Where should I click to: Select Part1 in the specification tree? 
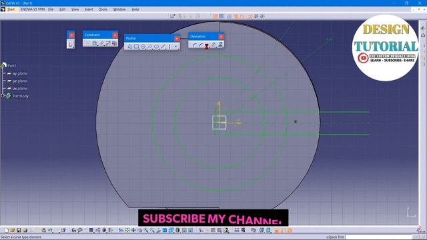click(x=12, y=65)
